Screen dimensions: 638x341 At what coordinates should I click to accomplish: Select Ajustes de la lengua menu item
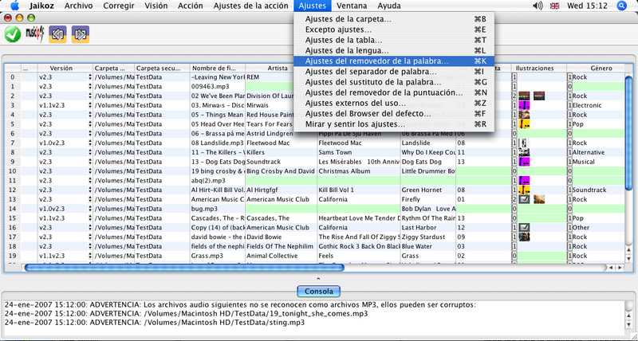point(393,51)
